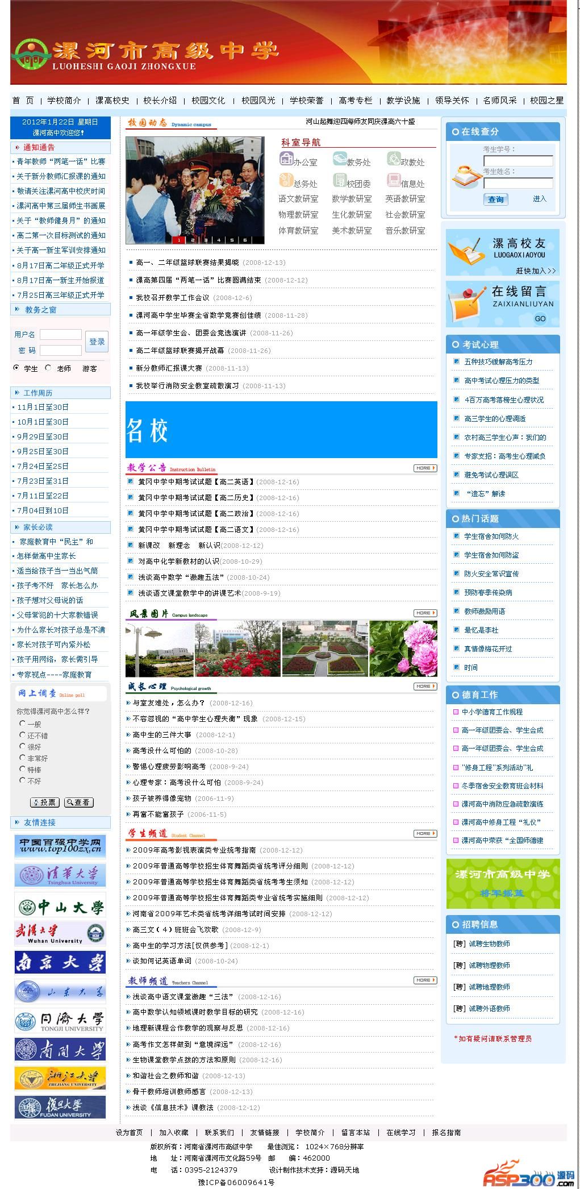Click the school emblem logo in banner
Image resolution: width=580 pixels, height=1189 pixels.
[x=30, y=55]
